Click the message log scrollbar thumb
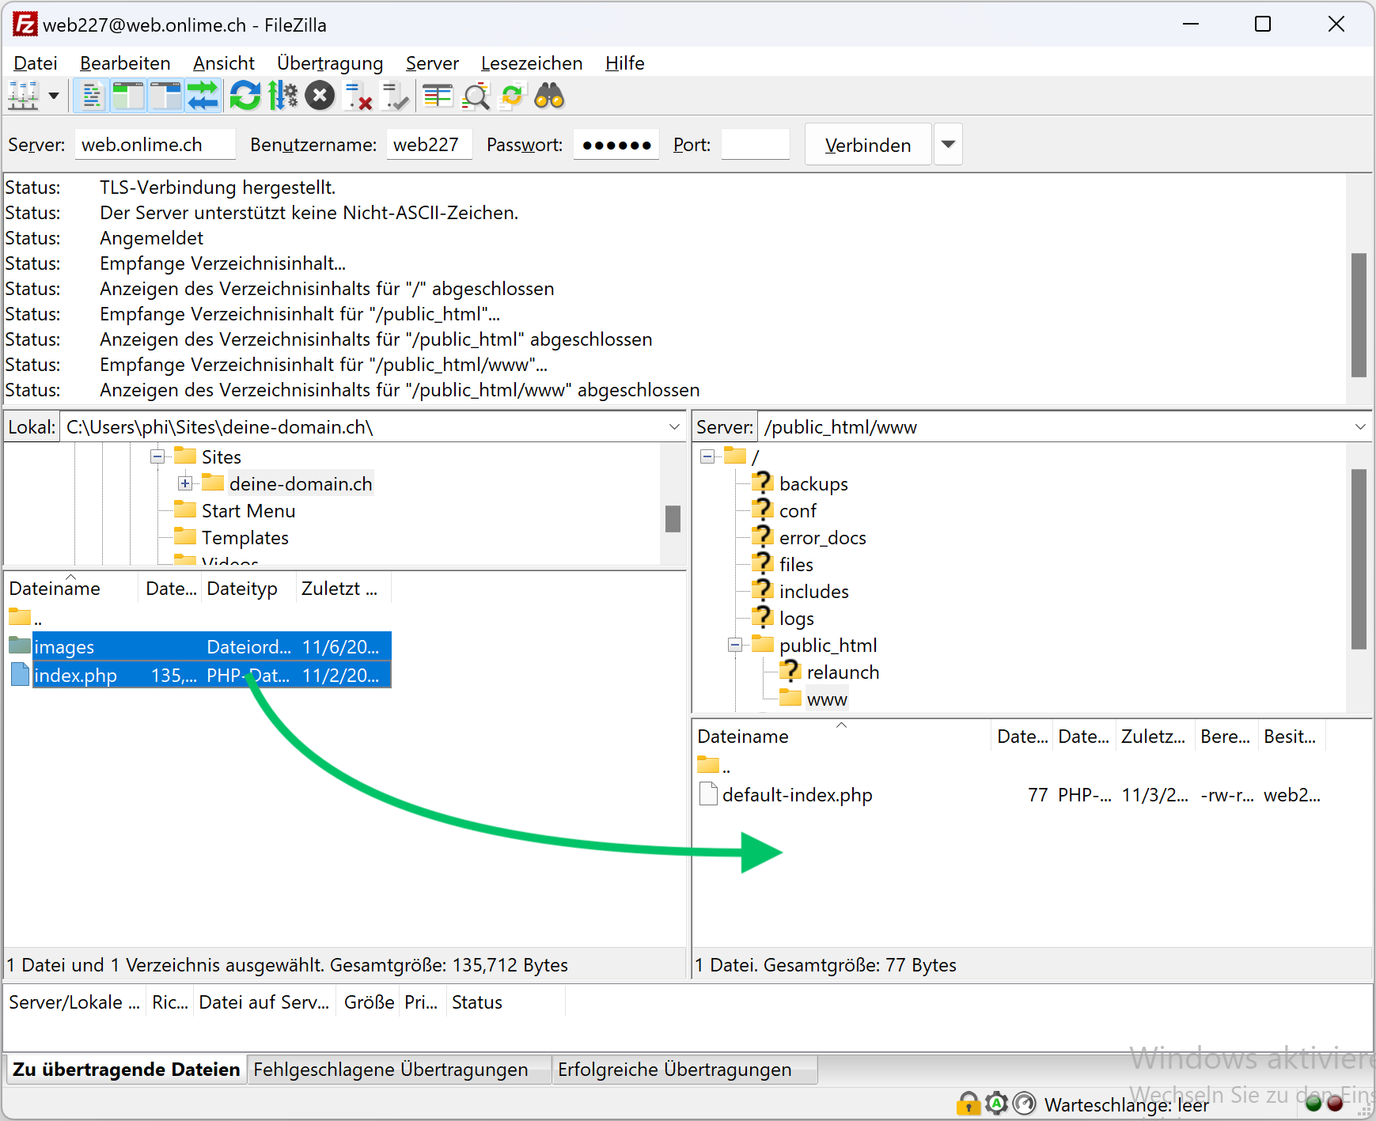This screenshot has height=1121, width=1376. [x=1359, y=315]
